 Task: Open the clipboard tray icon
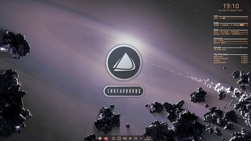coord(119,138)
